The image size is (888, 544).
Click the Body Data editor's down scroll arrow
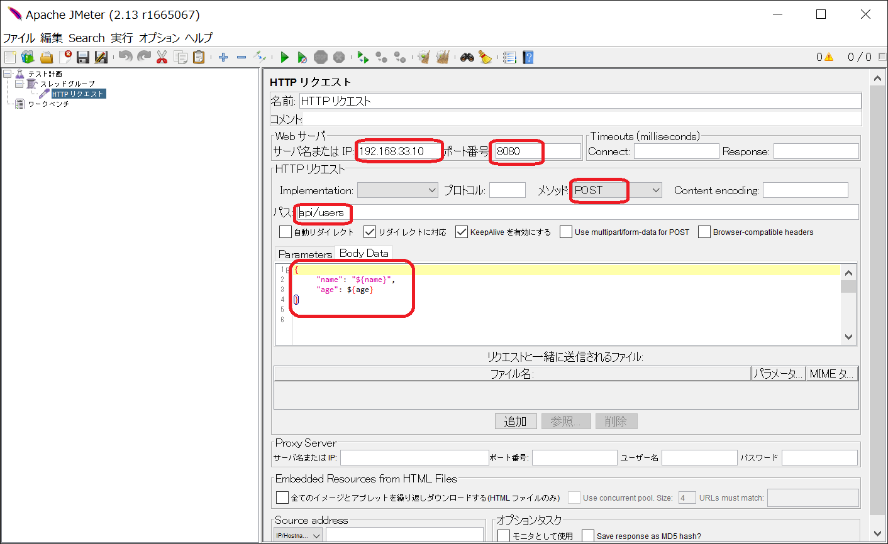(849, 337)
